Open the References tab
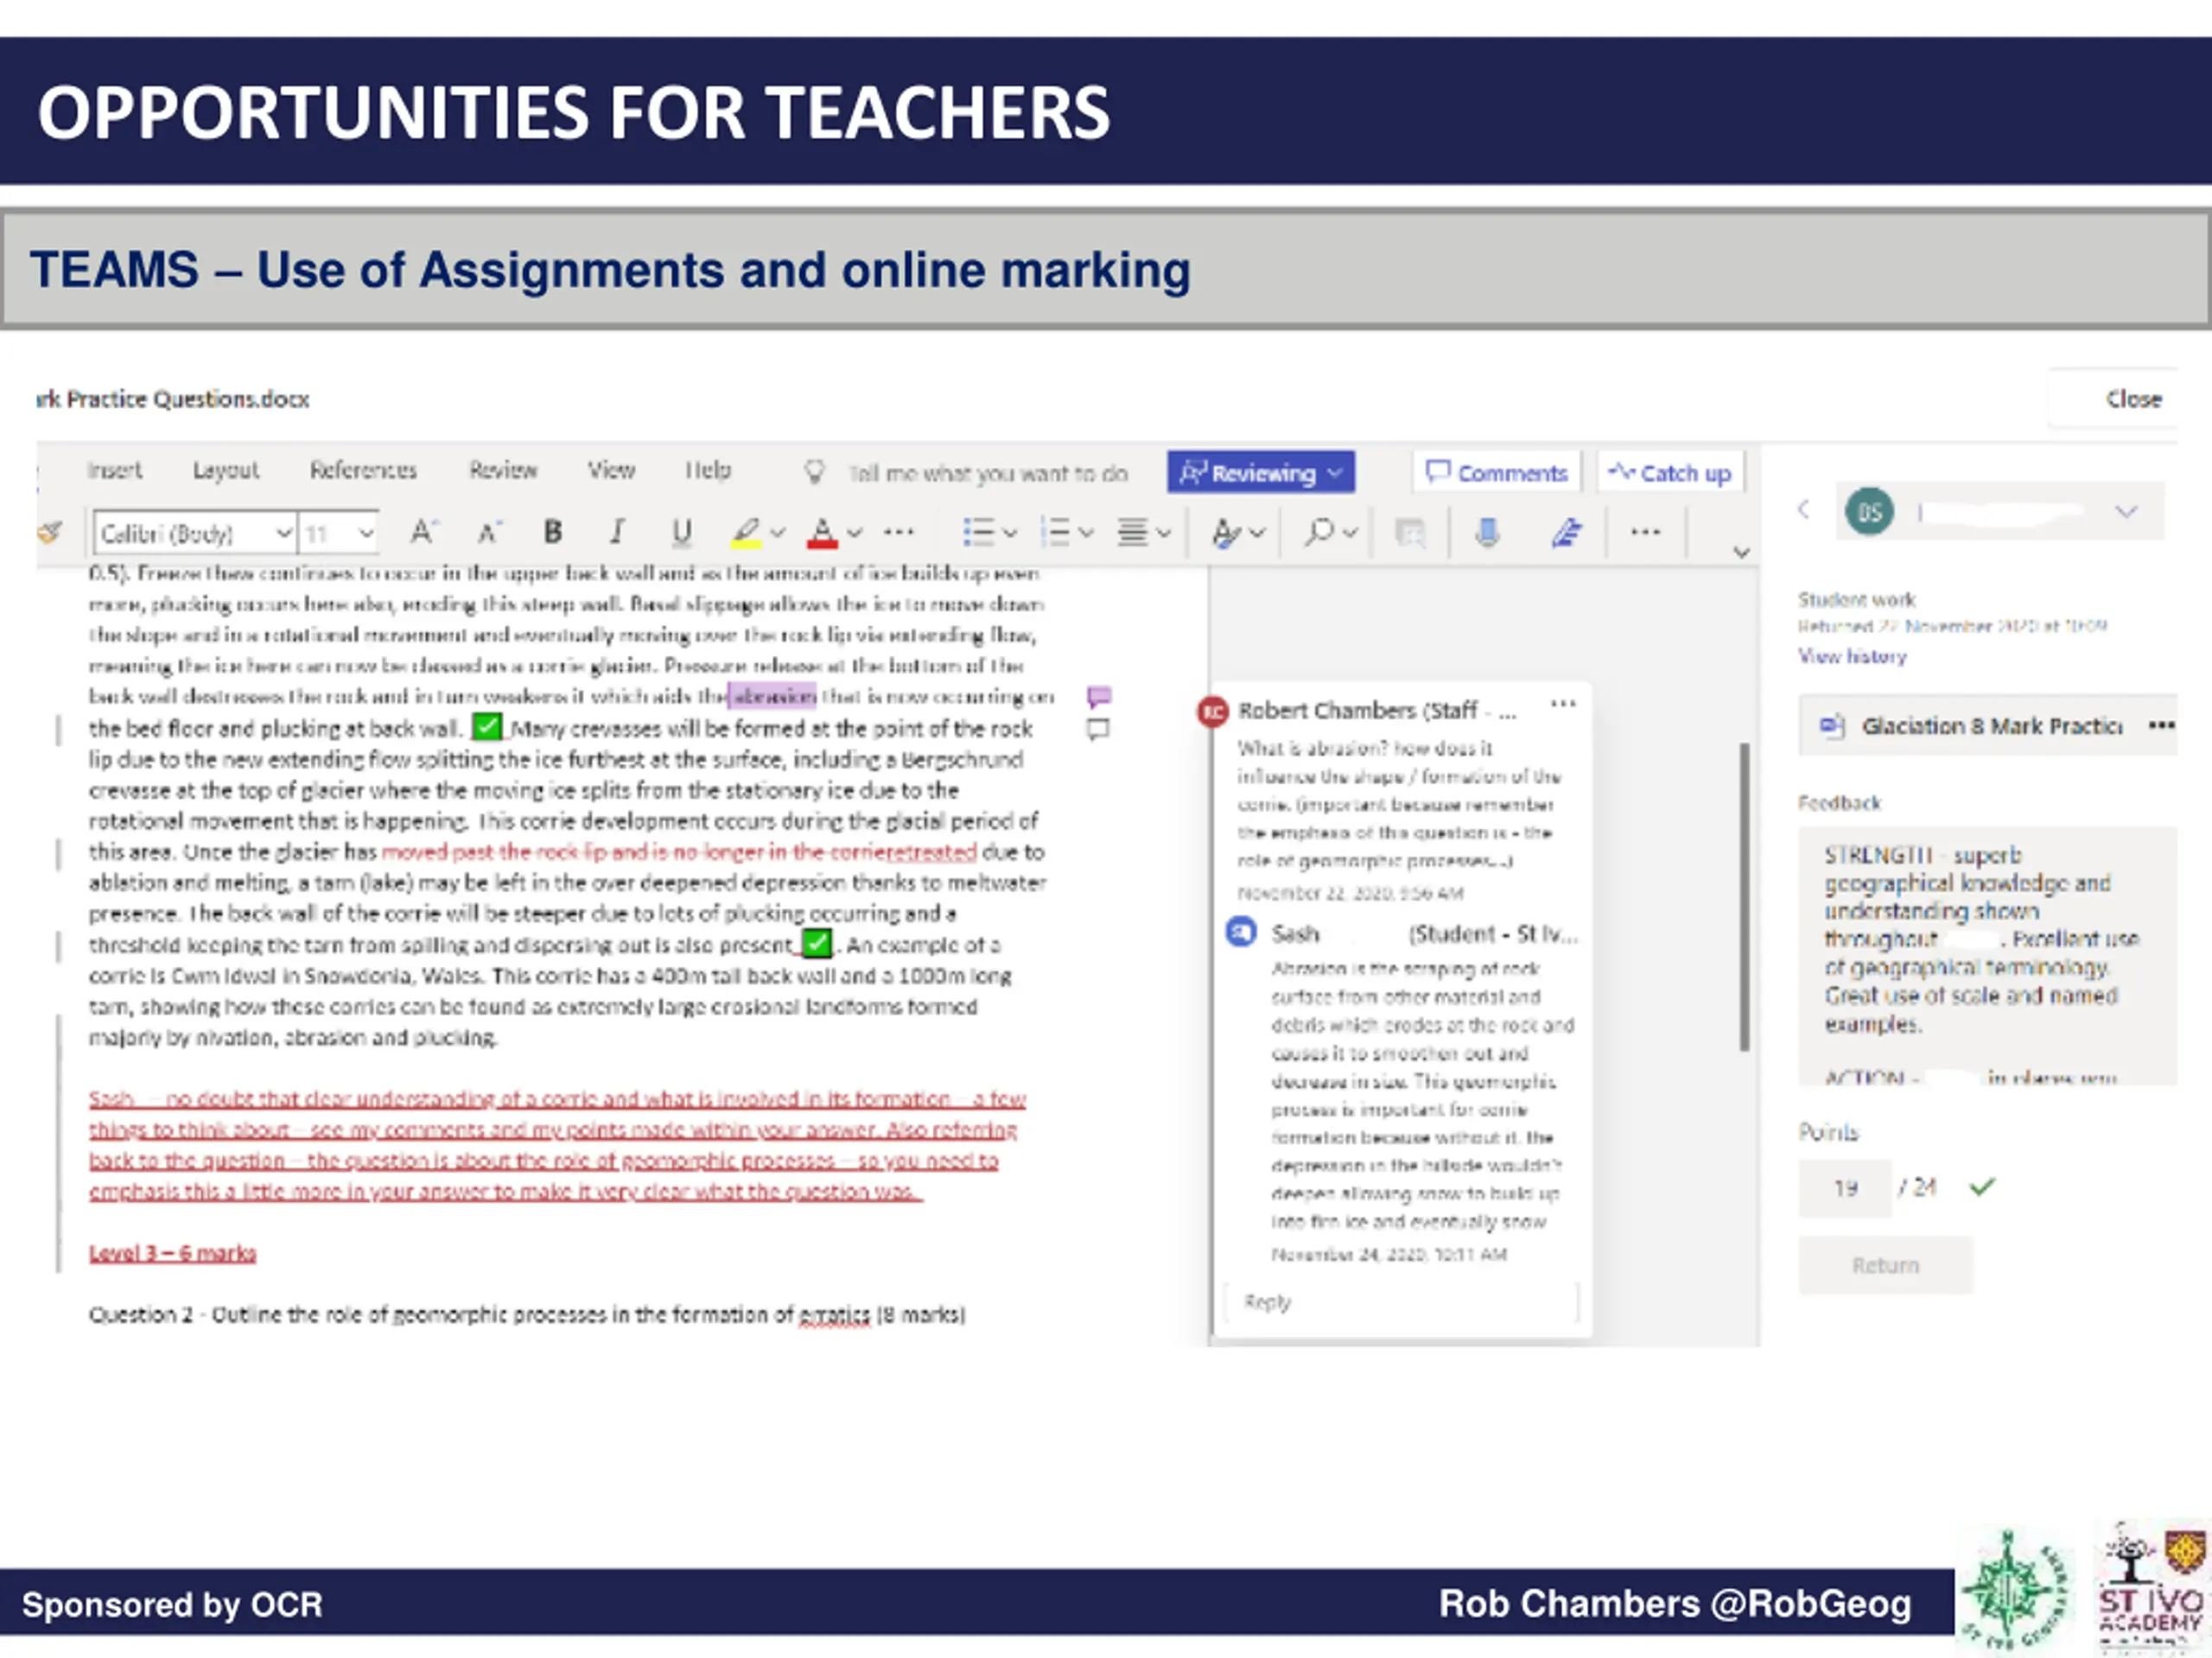Screen dimensions: 2212x1658 (x=363, y=470)
